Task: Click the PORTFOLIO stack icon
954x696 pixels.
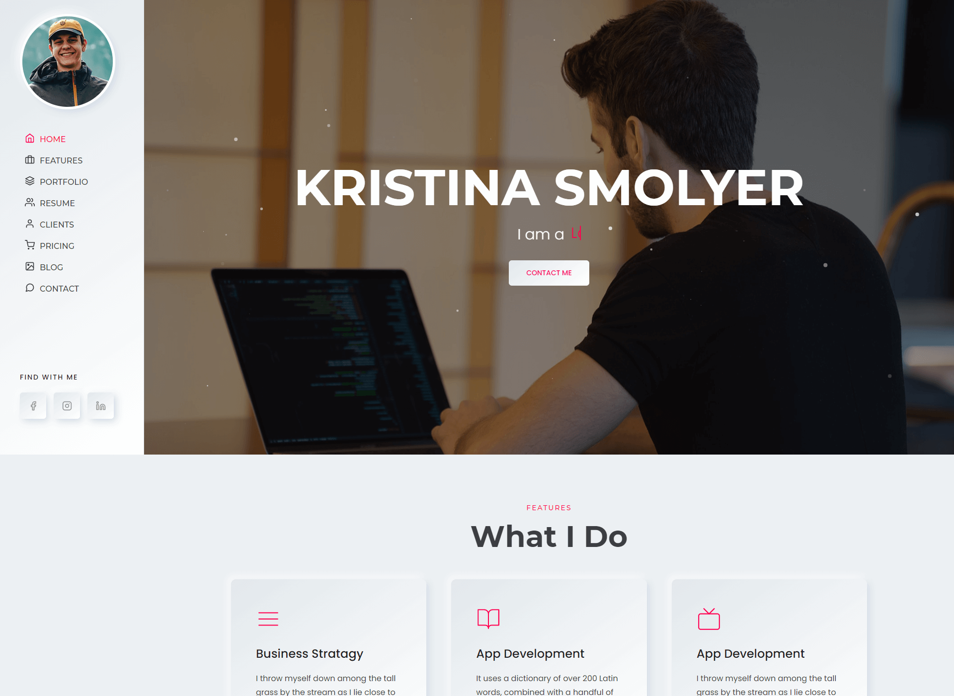Action: coord(30,181)
